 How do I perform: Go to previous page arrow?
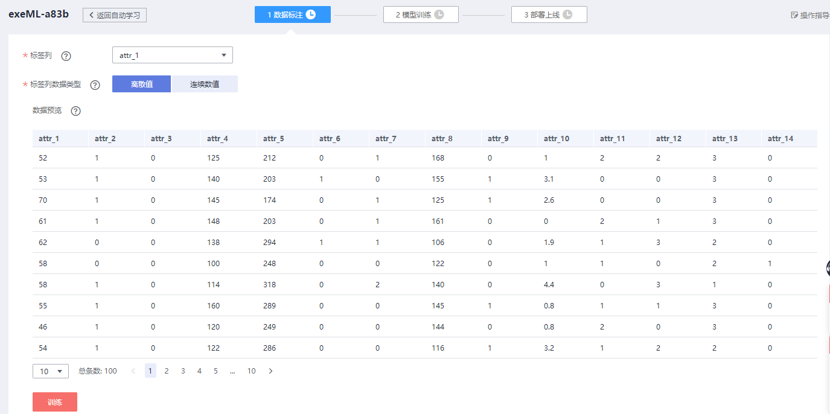point(133,371)
